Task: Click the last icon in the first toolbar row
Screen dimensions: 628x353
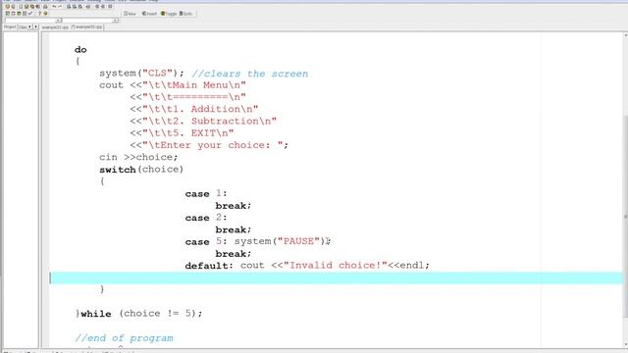Action: 110,7
